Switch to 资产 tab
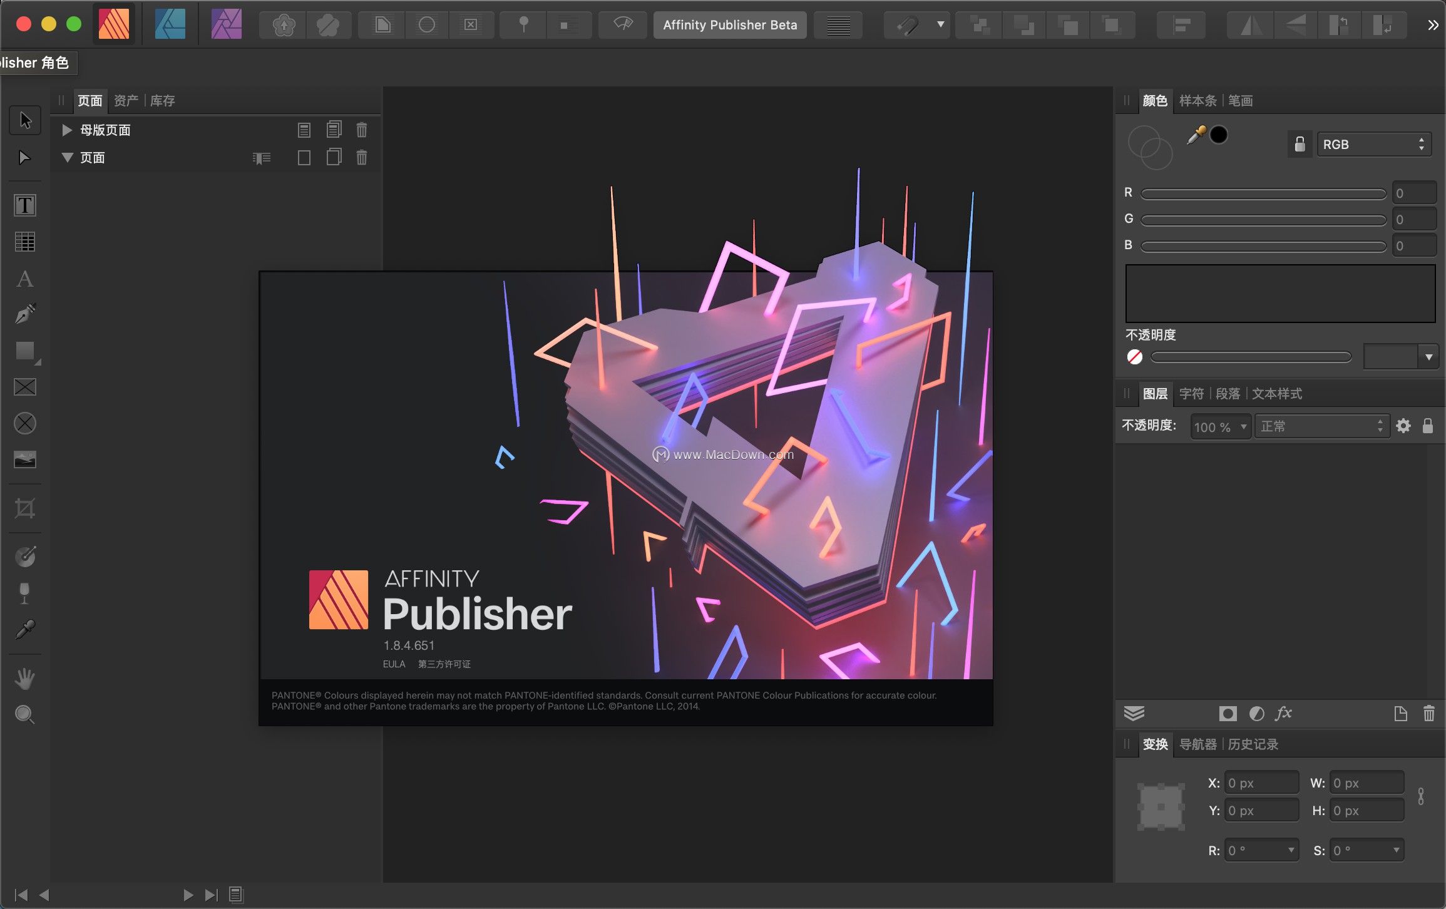1446x909 pixels. (126, 101)
